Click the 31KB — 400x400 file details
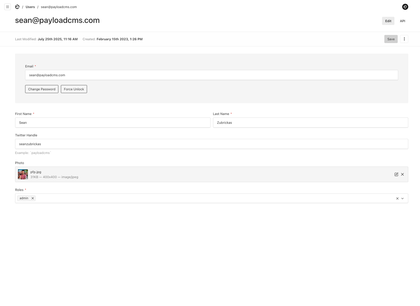This screenshot has height=306, width=420. click(x=54, y=177)
